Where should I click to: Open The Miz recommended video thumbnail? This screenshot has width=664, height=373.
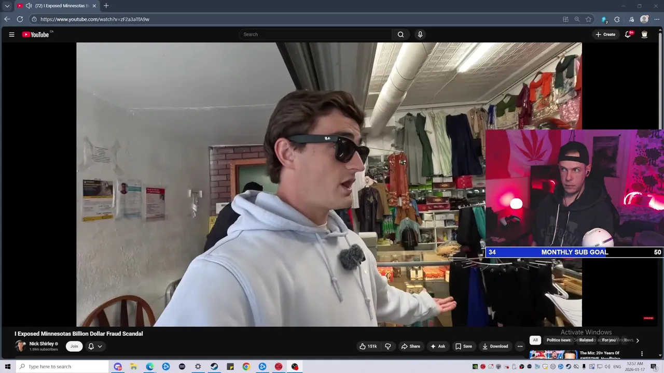(x=553, y=354)
